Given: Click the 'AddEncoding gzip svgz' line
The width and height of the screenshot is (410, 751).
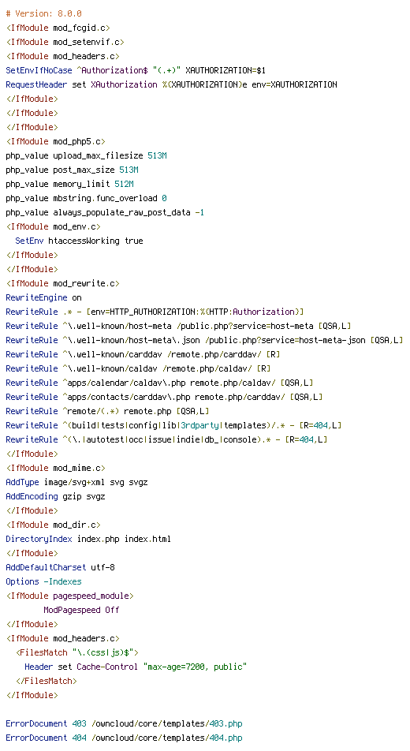Looking at the screenshot, I should 55,496.
